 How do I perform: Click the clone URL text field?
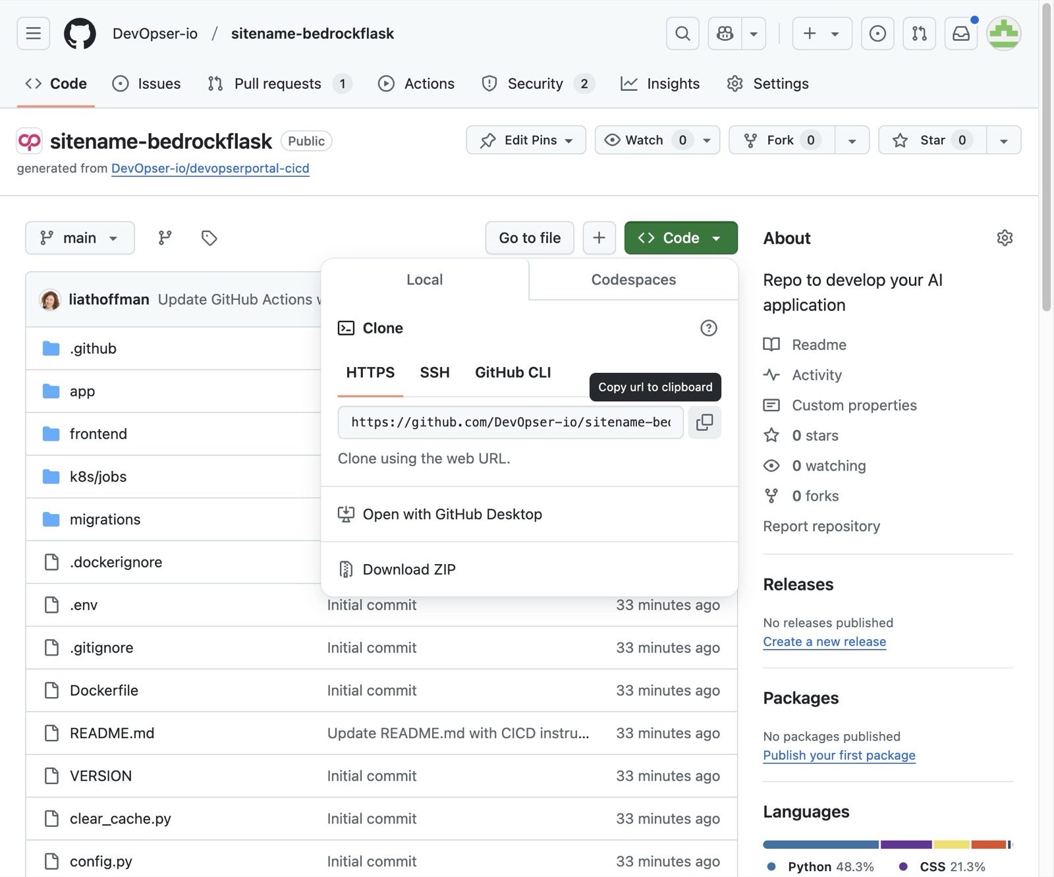coord(511,422)
